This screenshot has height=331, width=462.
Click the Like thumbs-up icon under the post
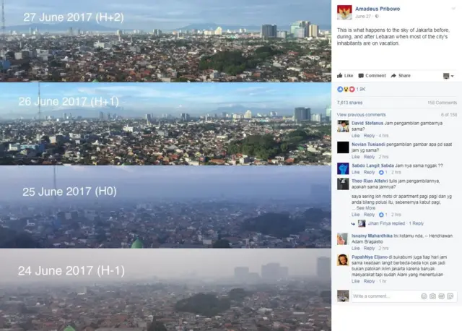(x=340, y=75)
